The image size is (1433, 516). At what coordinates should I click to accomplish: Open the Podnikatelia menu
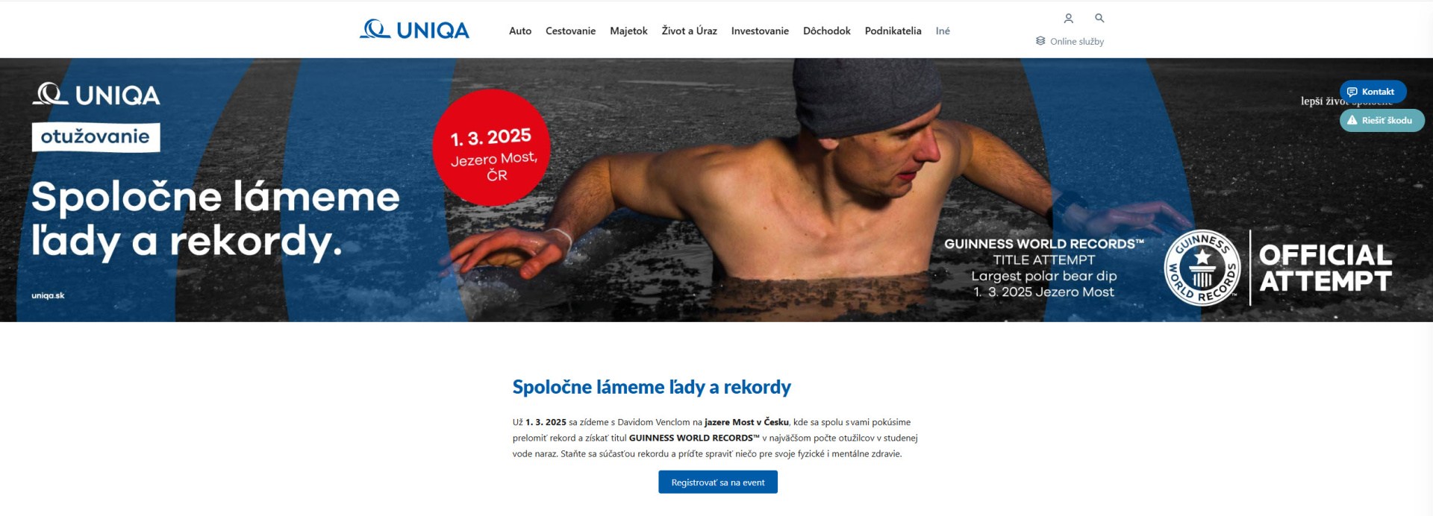[x=893, y=31]
